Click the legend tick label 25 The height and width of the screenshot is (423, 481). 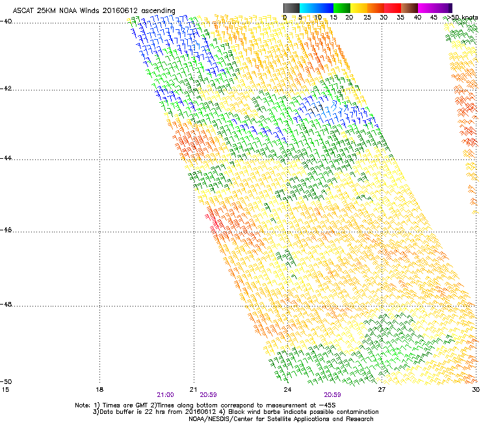367,18
